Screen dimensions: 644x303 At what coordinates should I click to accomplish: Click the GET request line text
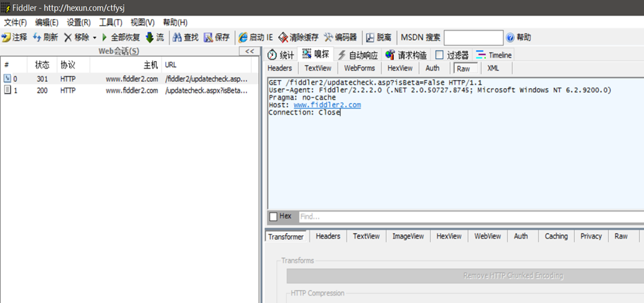tap(375, 83)
